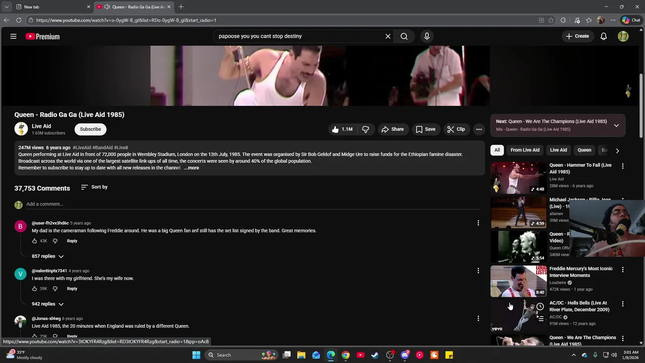Show more filter chips with the right arrow

[x=617, y=150]
